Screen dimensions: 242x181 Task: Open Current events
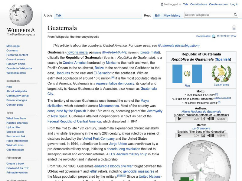coord(16,59)
